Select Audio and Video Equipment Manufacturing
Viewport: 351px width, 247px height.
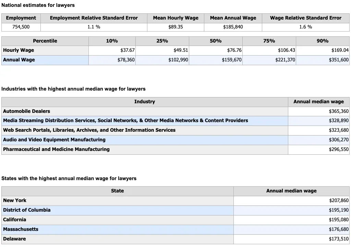click(x=175, y=140)
